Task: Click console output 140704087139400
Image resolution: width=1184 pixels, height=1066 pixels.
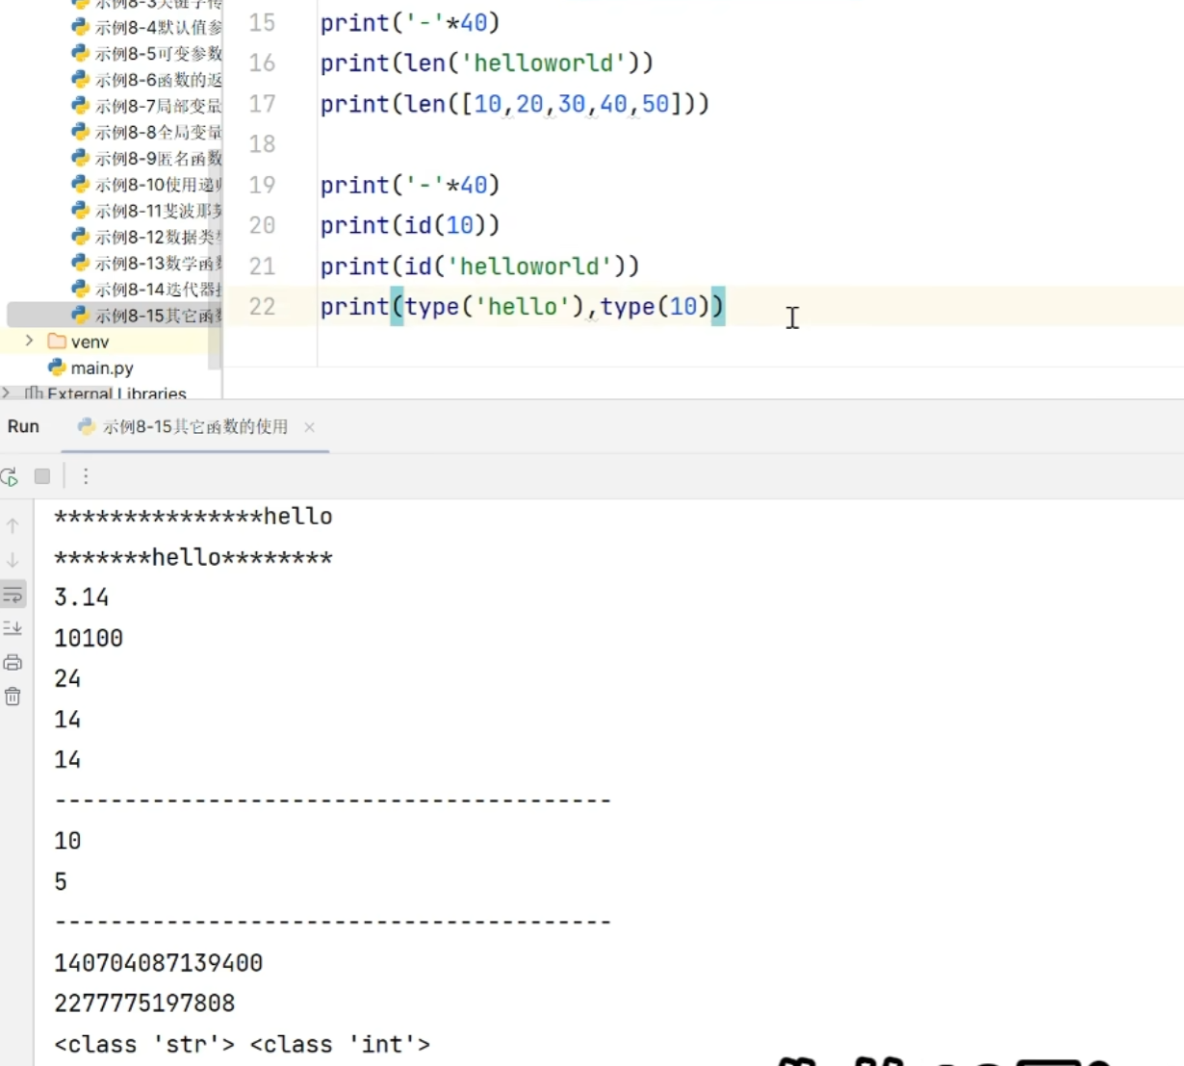Action: [x=159, y=963]
